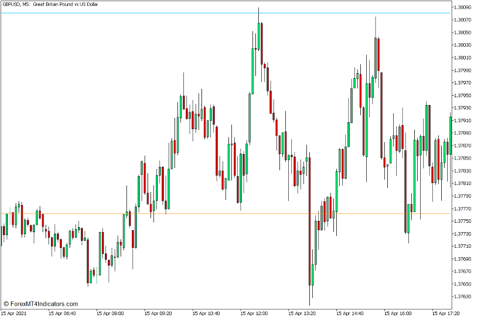479x319 pixels.
Task: Select the 15 Apr 12:00 time label
Action: tap(254, 313)
